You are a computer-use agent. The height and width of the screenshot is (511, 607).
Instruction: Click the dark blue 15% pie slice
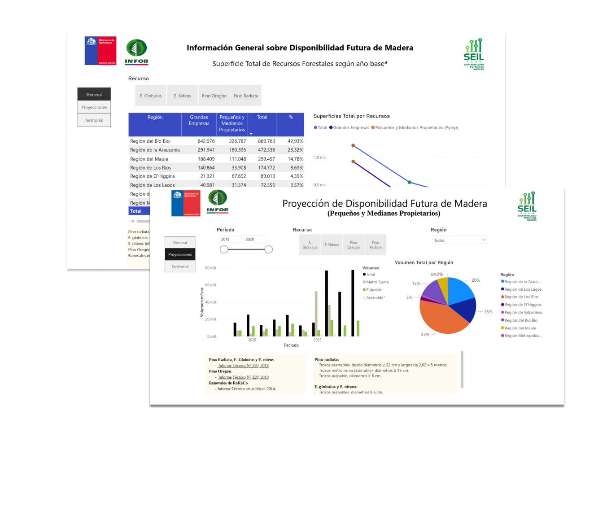pos(464,309)
